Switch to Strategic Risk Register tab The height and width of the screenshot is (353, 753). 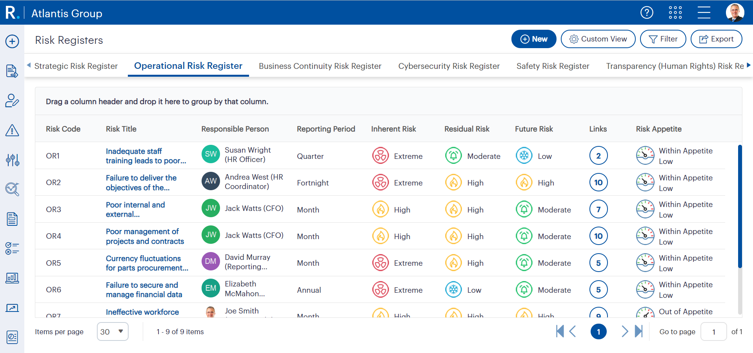[x=76, y=66]
